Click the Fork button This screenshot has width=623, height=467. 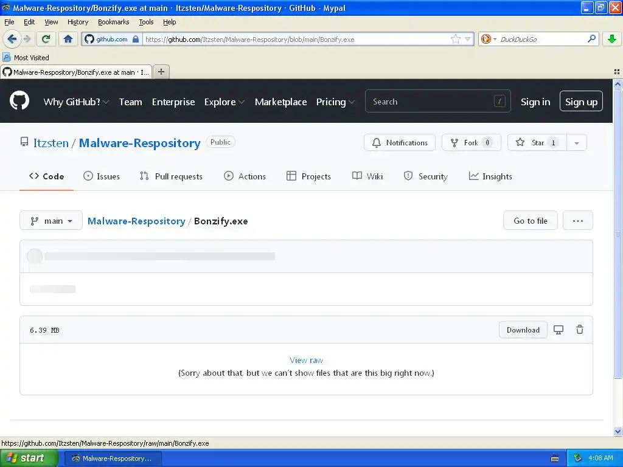(472, 142)
